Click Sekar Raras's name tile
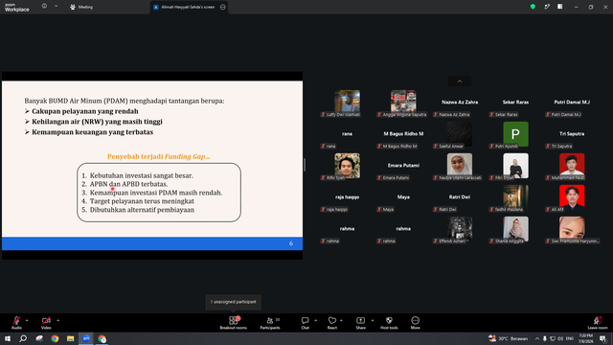This screenshot has height=345, width=613. (x=515, y=103)
